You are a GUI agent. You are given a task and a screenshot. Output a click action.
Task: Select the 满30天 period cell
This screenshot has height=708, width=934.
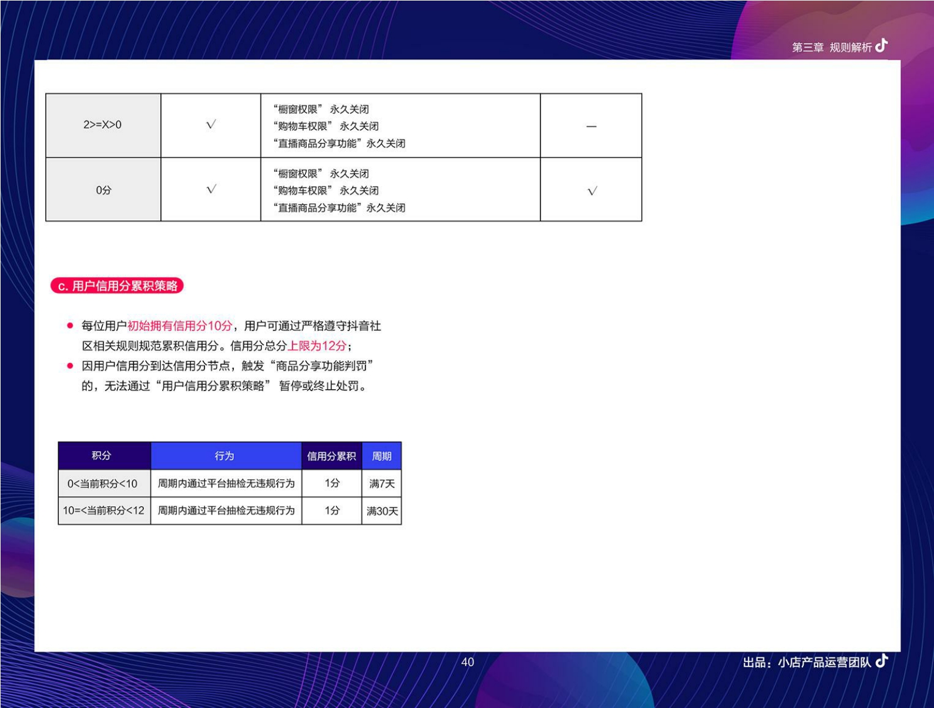pyautogui.click(x=382, y=511)
